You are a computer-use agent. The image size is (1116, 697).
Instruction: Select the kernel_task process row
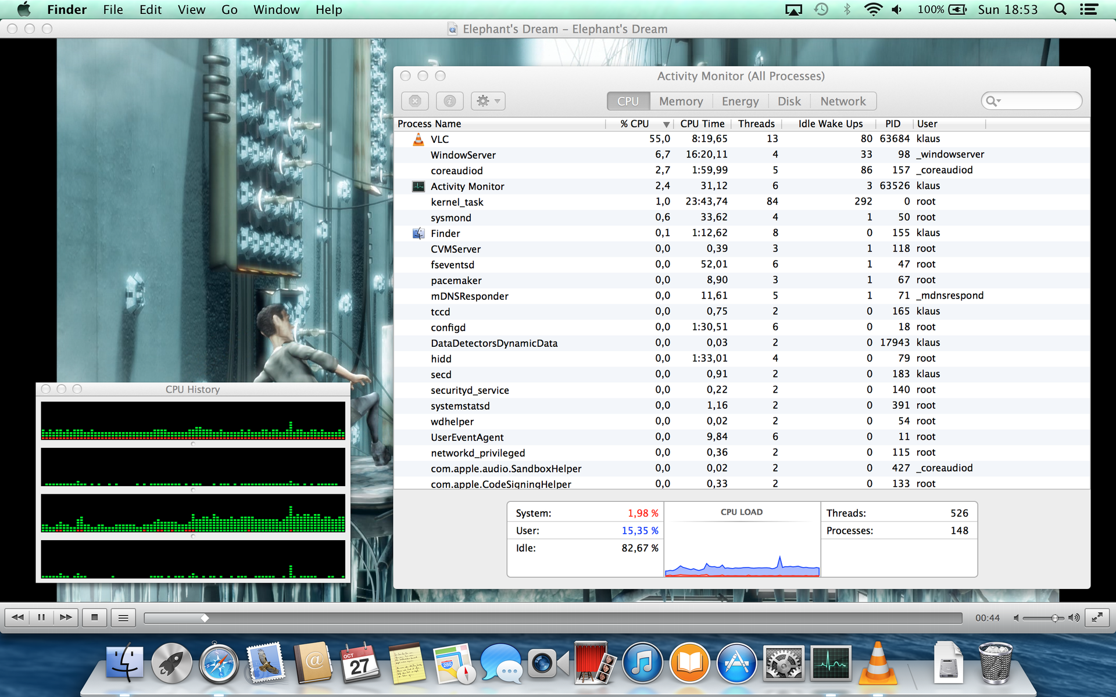(x=742, y=202)
